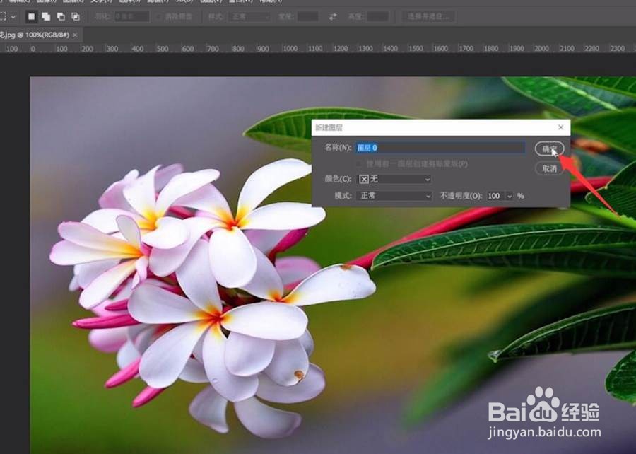The image size is (636, 454).
Task: Click the Opacity (不透明度) value field showing 100
Action: tap(495, 196)
